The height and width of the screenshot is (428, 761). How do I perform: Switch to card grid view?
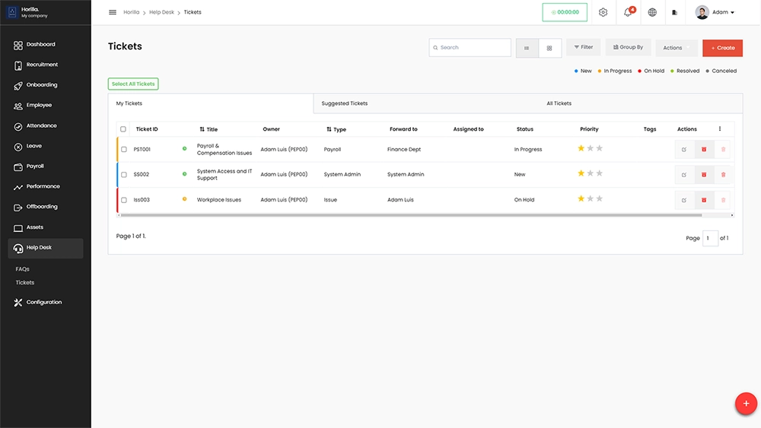549,48
